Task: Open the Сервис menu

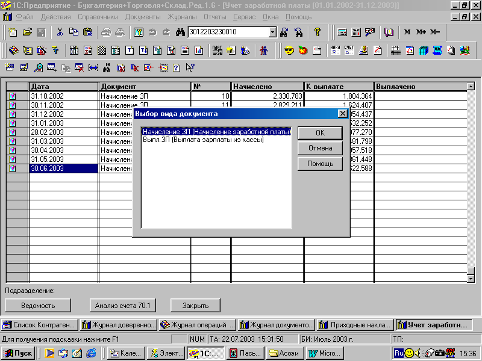Action: click(x=245, y=17)
